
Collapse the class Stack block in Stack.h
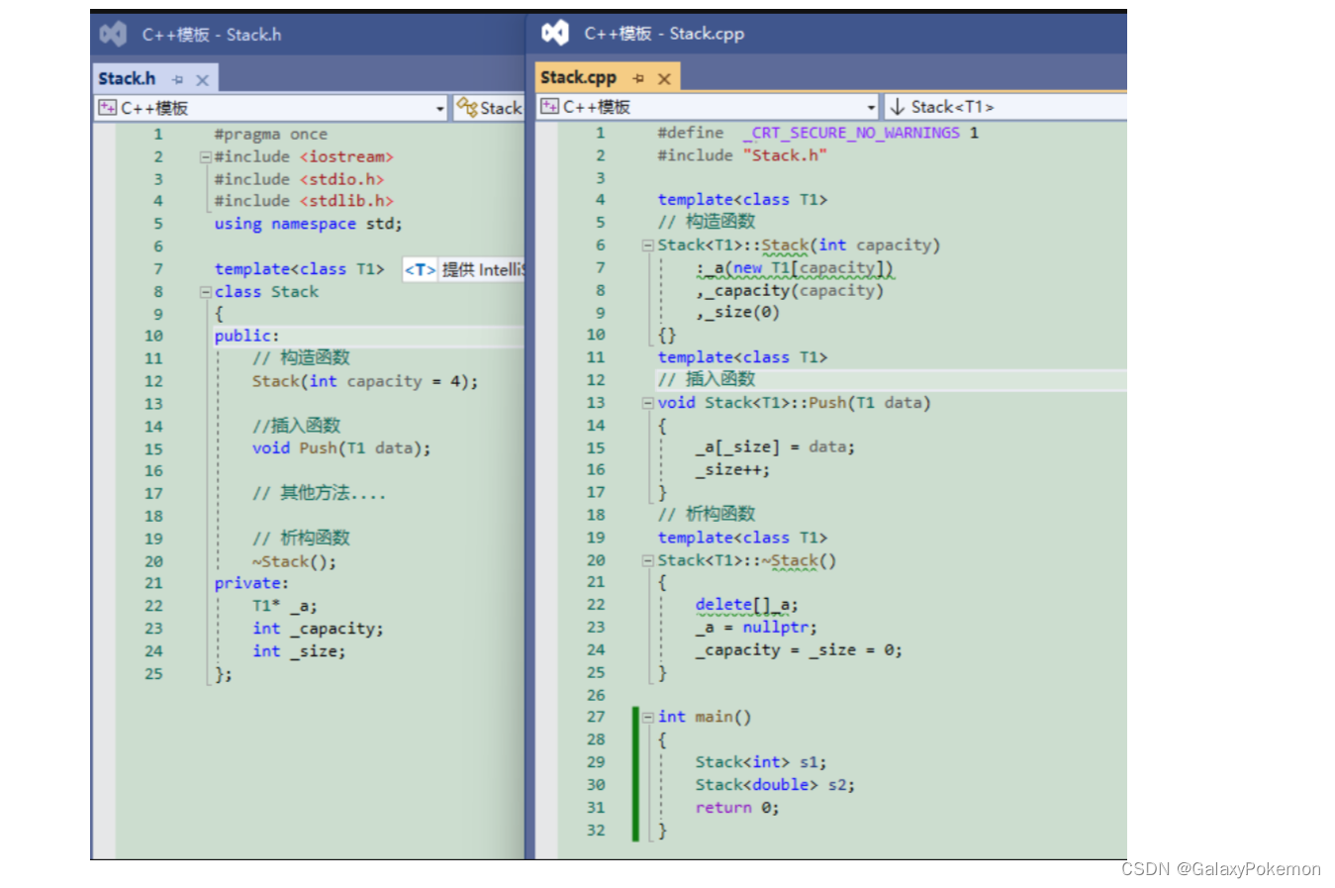coord(205,292)
